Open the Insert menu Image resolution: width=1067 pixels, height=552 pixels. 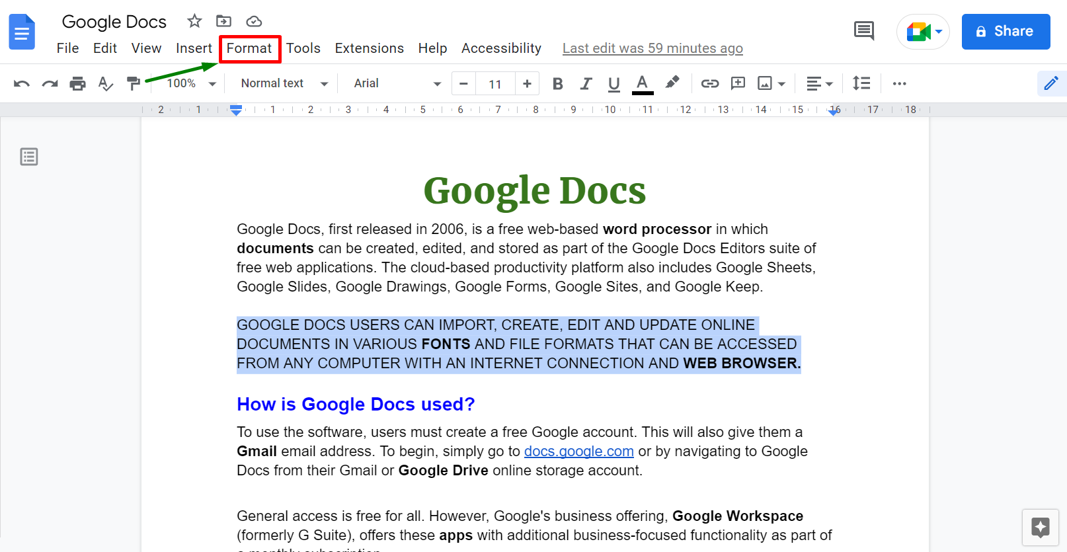pyautogui.click(x=194, y=48)
